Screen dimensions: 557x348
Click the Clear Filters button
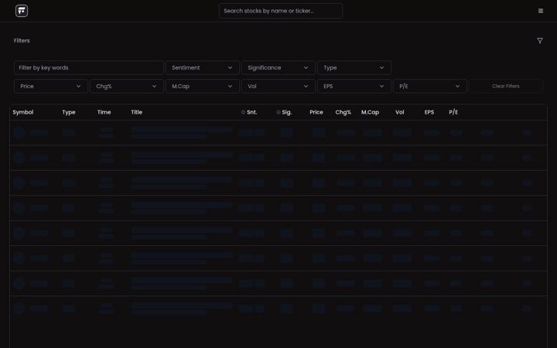pyautogui.click(x=506, y=87)
